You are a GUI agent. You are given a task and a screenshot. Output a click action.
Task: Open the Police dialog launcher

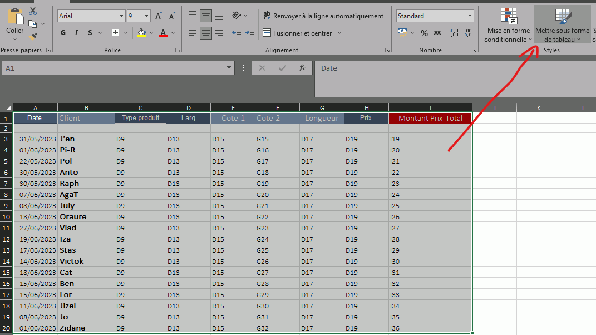coord(178,51)
